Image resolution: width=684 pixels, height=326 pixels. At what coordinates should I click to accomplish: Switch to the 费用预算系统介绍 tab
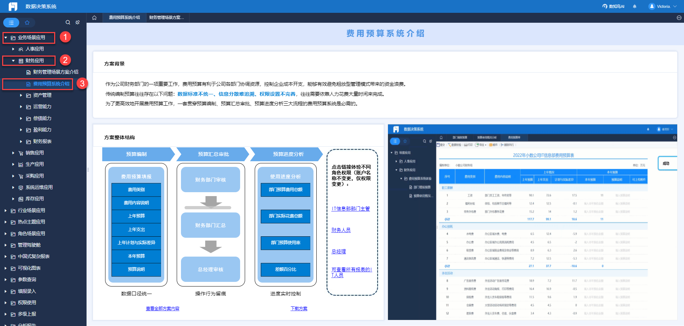coord(124,17)
